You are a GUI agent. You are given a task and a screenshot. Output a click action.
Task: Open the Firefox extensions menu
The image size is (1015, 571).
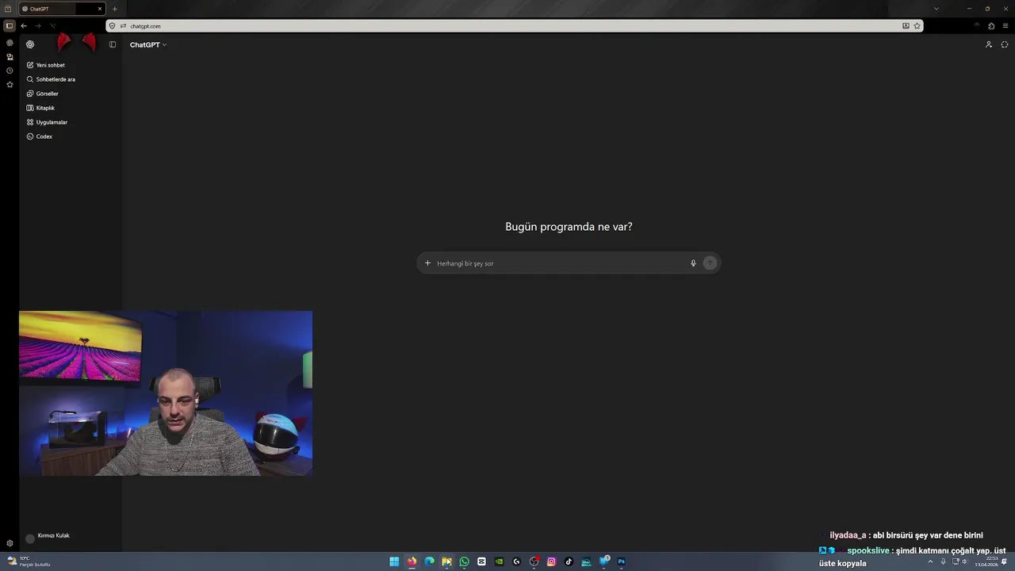point(991,26)
